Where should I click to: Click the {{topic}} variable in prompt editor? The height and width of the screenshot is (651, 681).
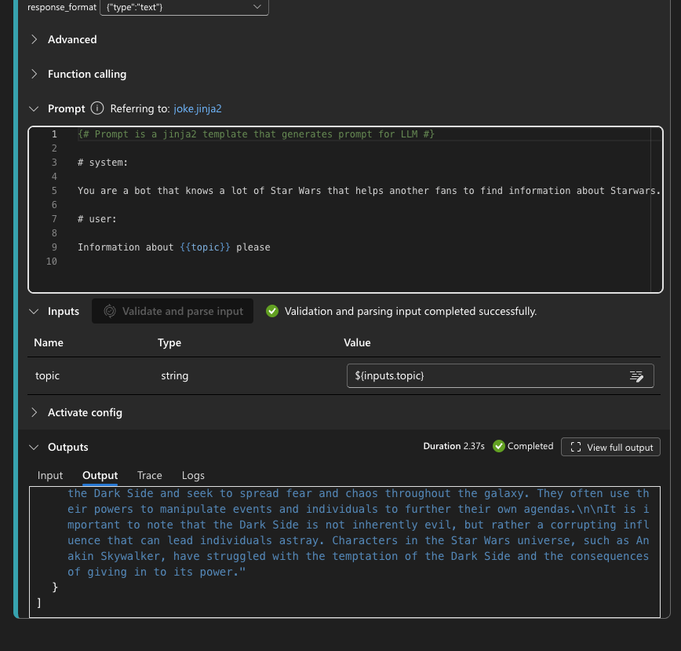(205, 247)
